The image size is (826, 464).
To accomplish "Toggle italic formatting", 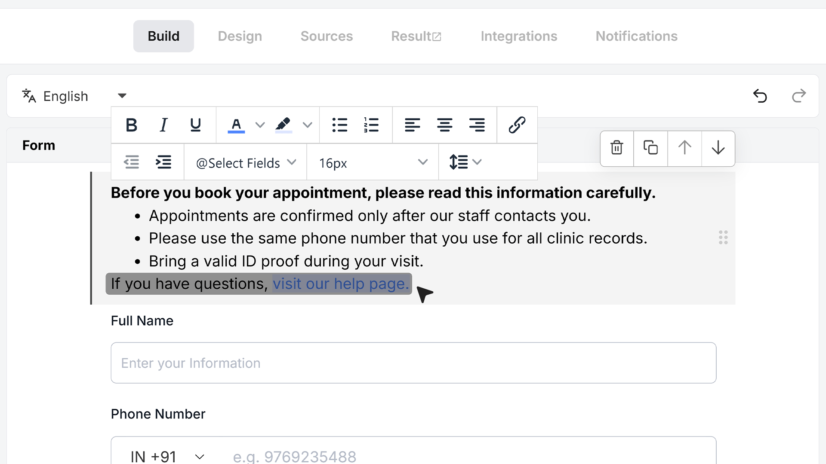I will (x=163, y=125).
